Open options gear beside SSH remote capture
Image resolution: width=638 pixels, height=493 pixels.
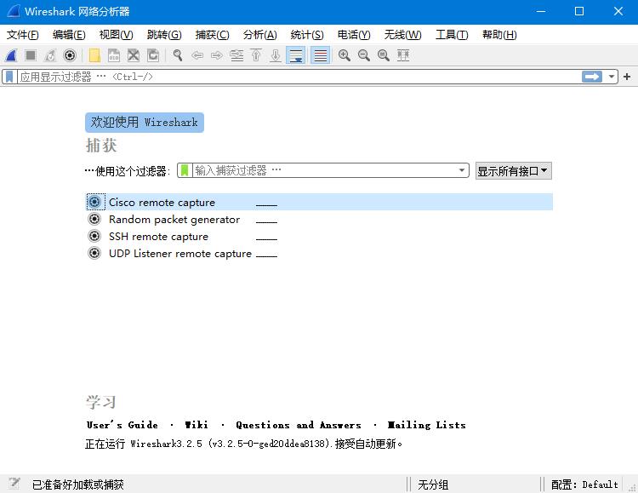[x=94, y=236]
